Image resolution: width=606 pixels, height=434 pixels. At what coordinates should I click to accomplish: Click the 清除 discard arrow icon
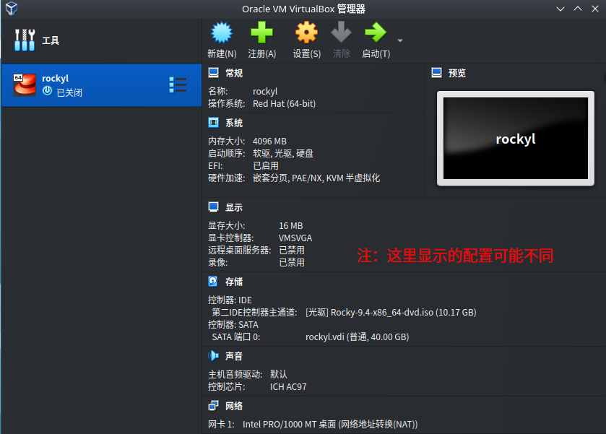(341, 32)
